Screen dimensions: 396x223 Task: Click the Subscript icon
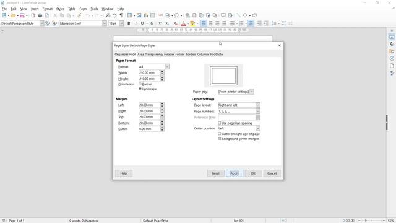[x=167, y=24]
